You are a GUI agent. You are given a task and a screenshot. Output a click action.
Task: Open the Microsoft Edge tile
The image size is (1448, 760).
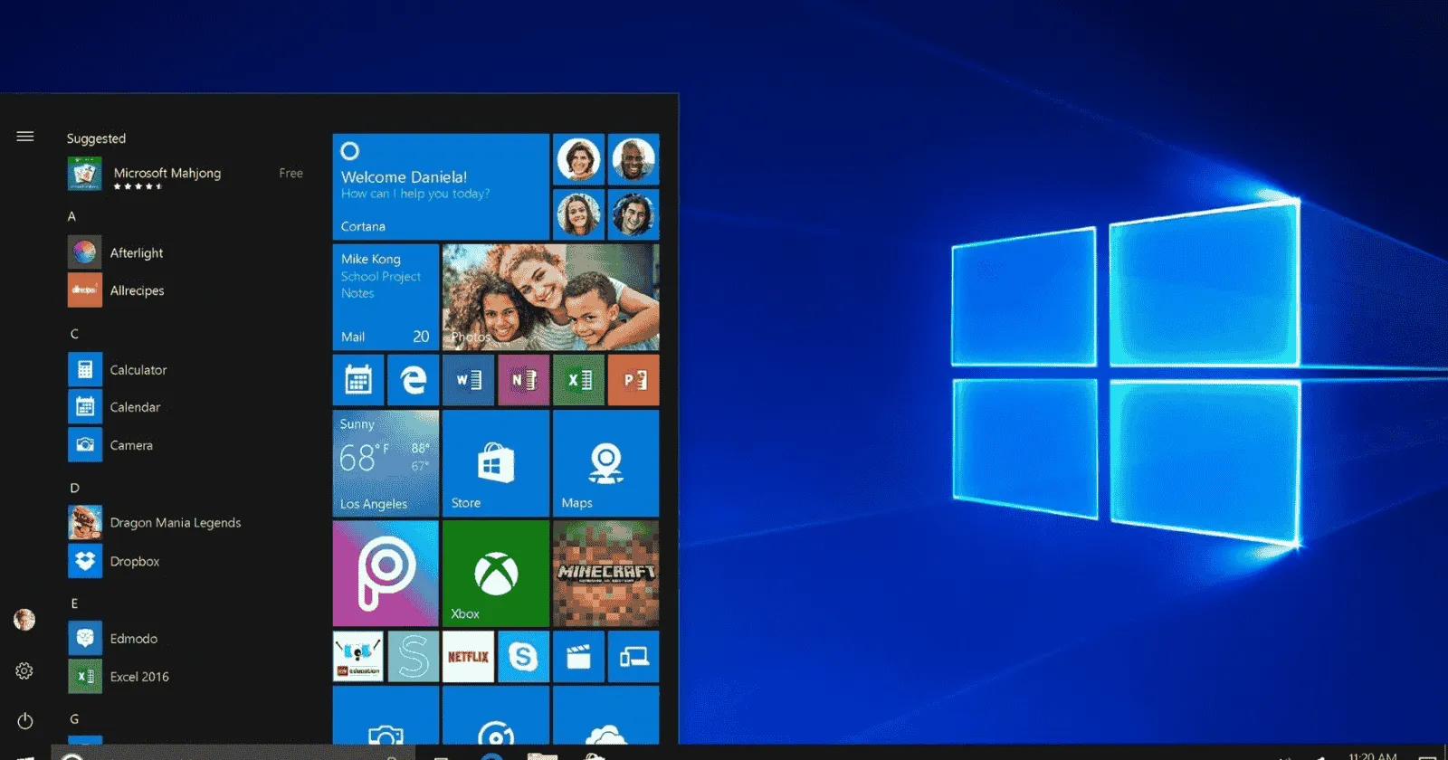pyautogui.click(x=413, y=380)
